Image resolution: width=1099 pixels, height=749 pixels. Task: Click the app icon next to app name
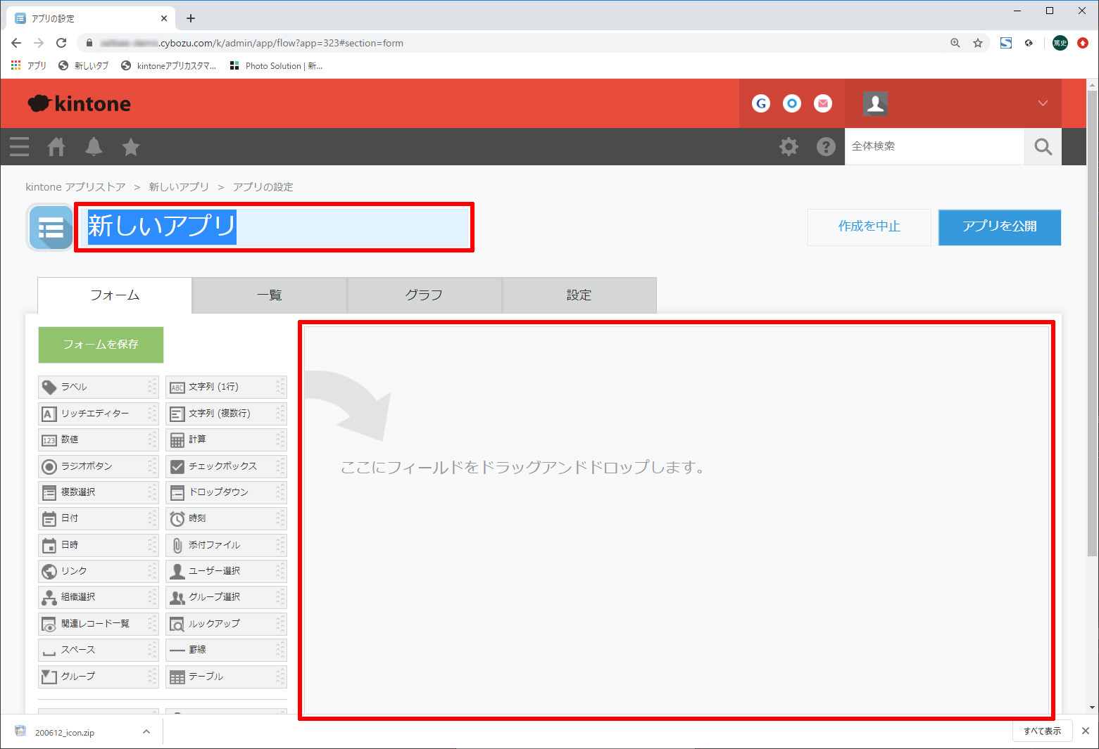(50, 228)
